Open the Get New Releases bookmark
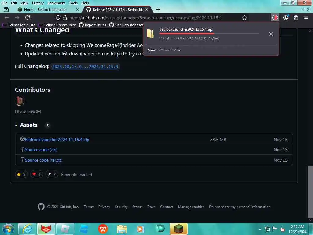 tap(127, 25)
